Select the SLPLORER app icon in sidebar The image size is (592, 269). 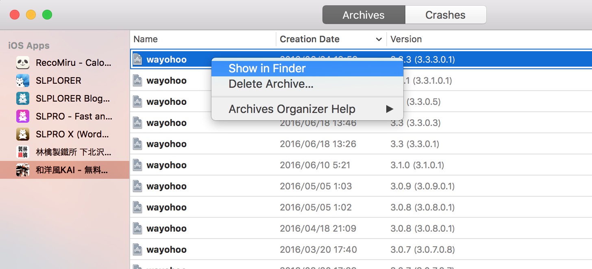pos(23,80)
